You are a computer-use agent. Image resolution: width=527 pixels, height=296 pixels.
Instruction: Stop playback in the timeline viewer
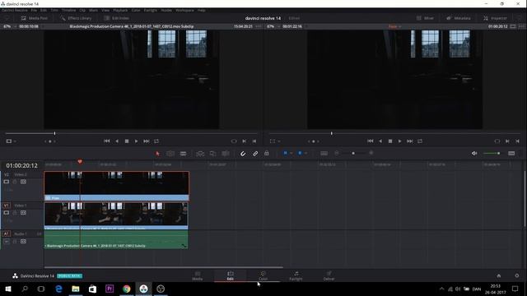point(390,141)
